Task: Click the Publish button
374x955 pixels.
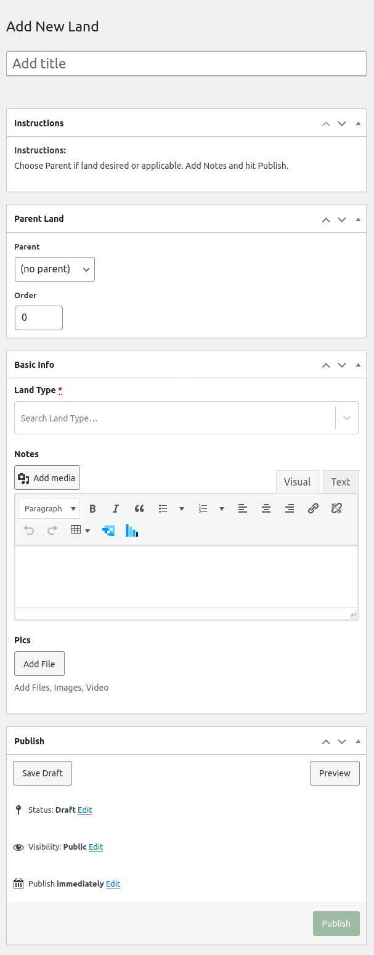Action: click(336, 924)
